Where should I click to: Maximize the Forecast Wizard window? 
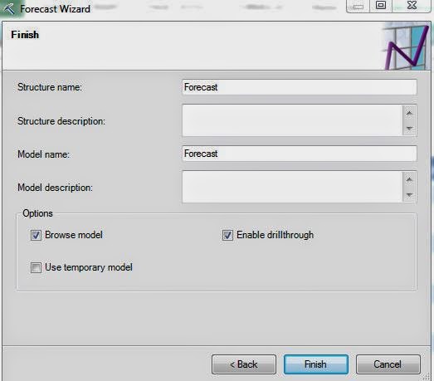(381, 6)
